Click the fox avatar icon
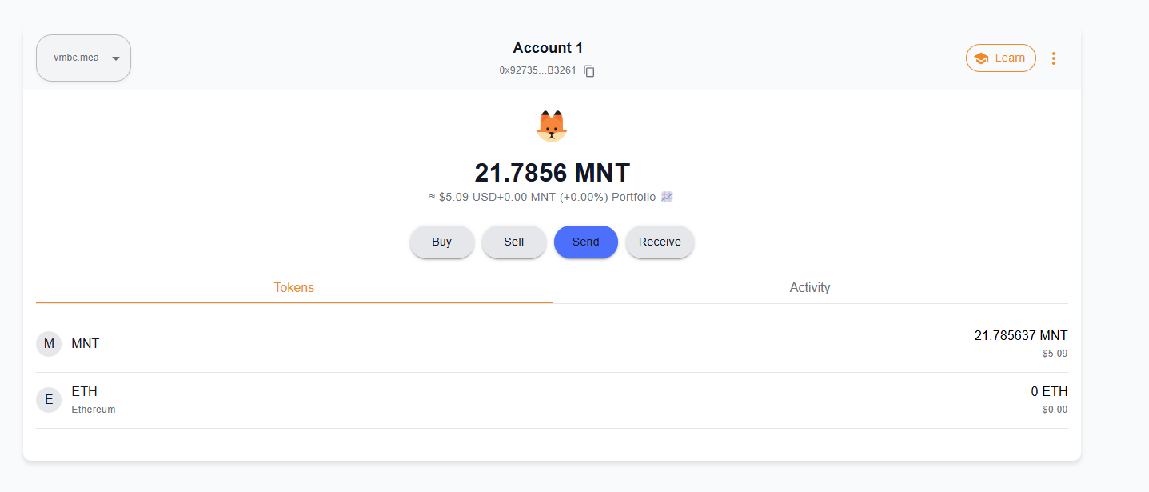The height and width of the screenshot is (492, 1149). 551,126
